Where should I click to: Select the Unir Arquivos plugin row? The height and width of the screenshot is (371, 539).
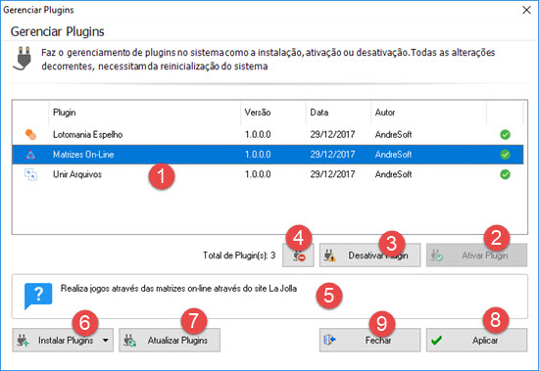point(268,174)
